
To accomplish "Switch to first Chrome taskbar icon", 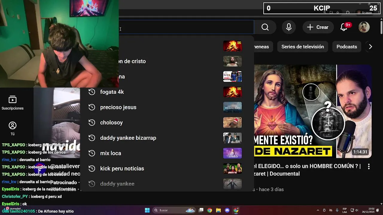I will (210, 210).
